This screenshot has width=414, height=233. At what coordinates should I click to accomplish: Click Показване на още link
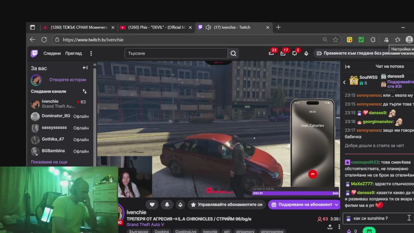49,162
